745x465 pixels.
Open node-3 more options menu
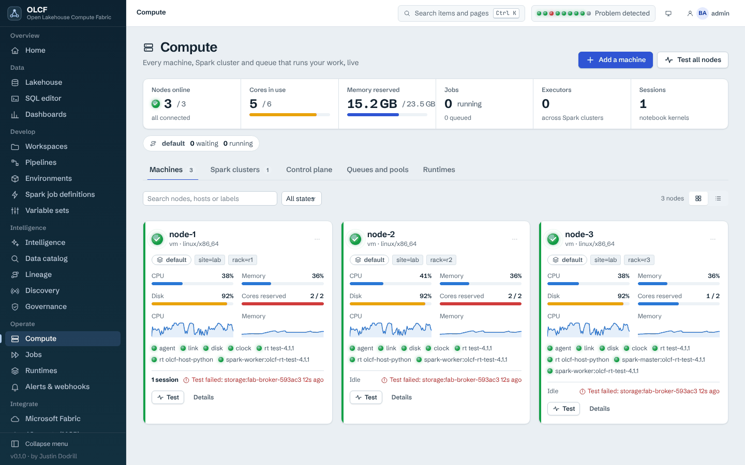click(x=713, y=239)
